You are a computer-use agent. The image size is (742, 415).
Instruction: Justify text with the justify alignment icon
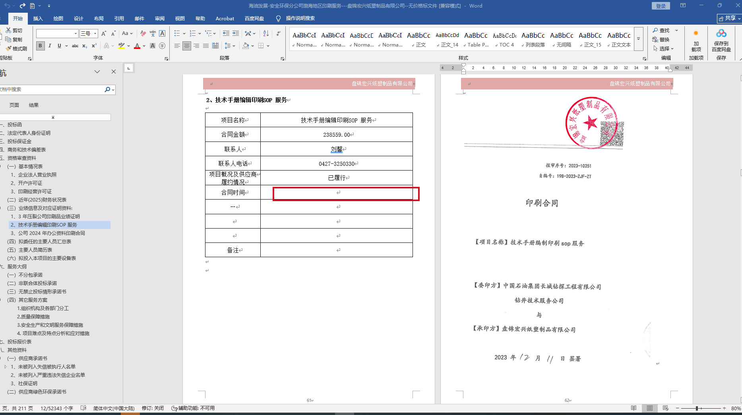click(206, 46)
